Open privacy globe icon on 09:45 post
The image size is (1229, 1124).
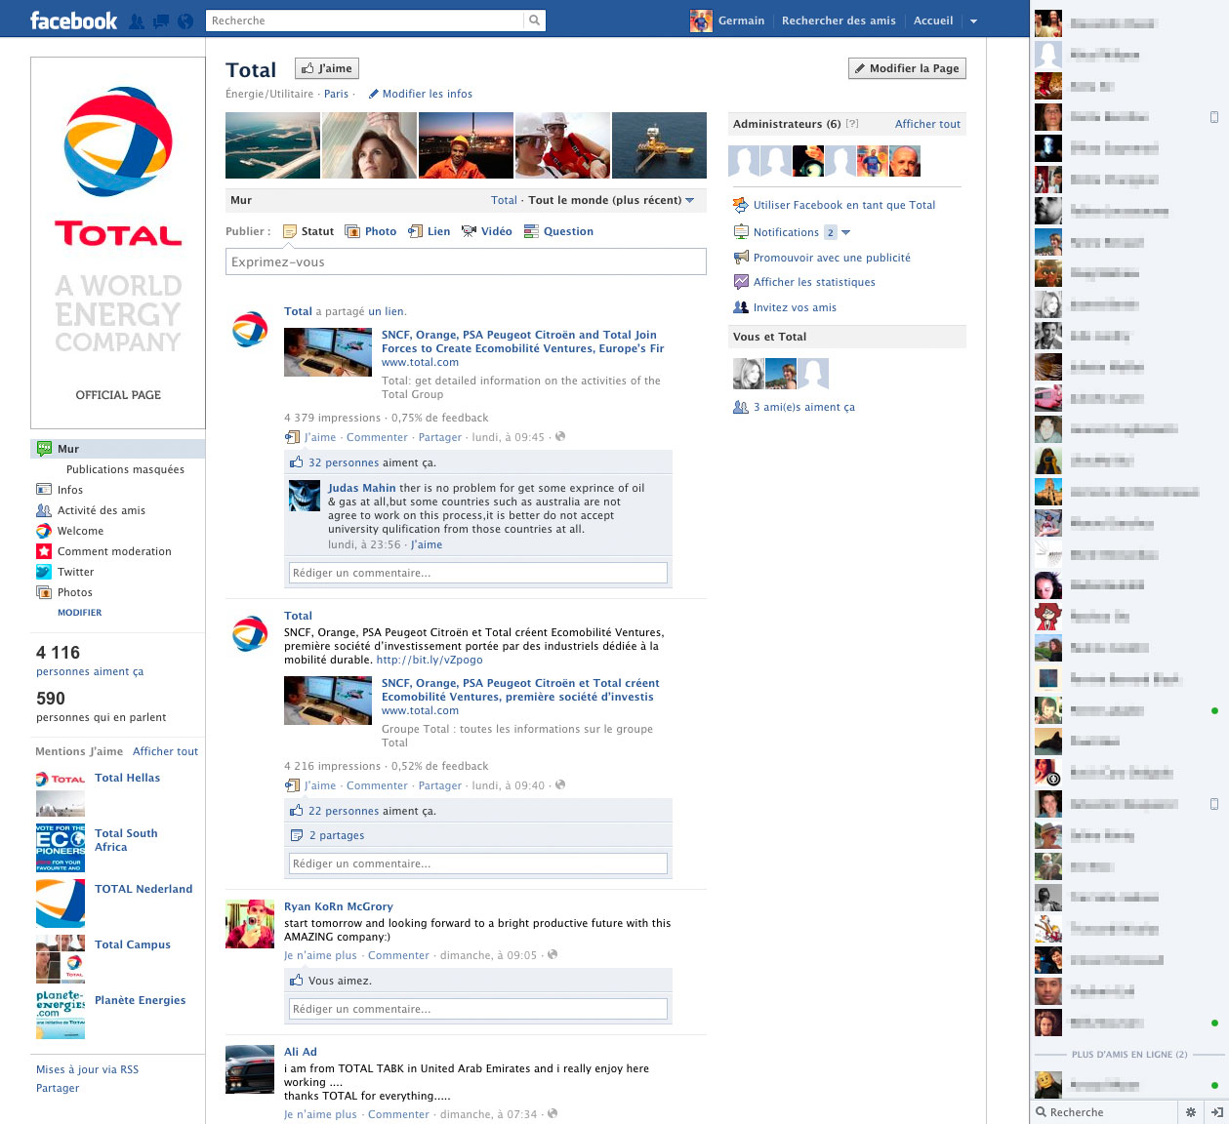[x=560, y=436]
